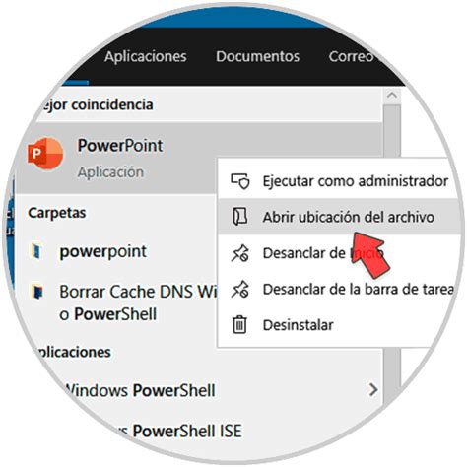This screenshot has height=467, width=467.
Task: Click the trash can Desinstalar icon
Action: tap(239, 325)
